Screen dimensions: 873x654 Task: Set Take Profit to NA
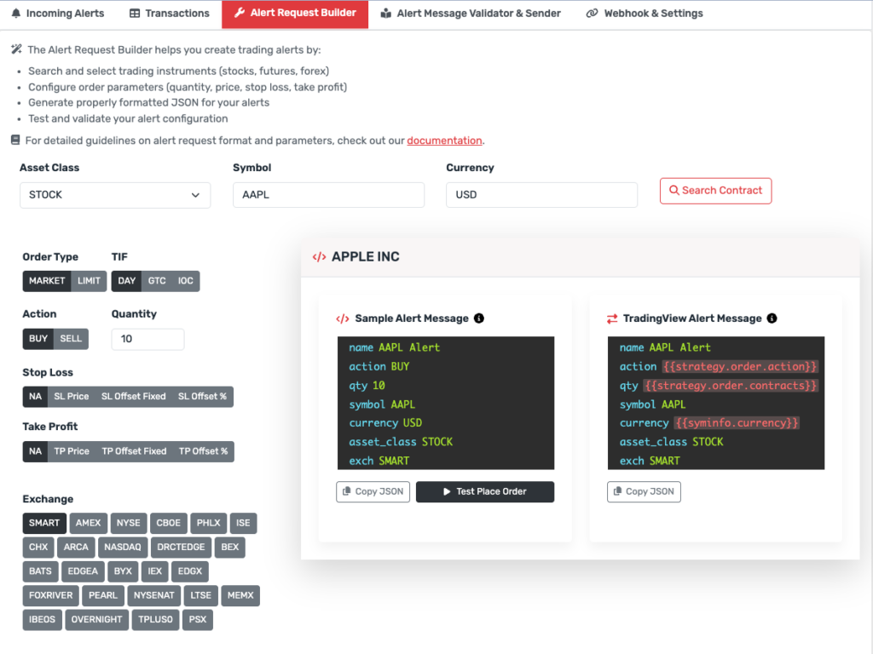pos(36,451)
